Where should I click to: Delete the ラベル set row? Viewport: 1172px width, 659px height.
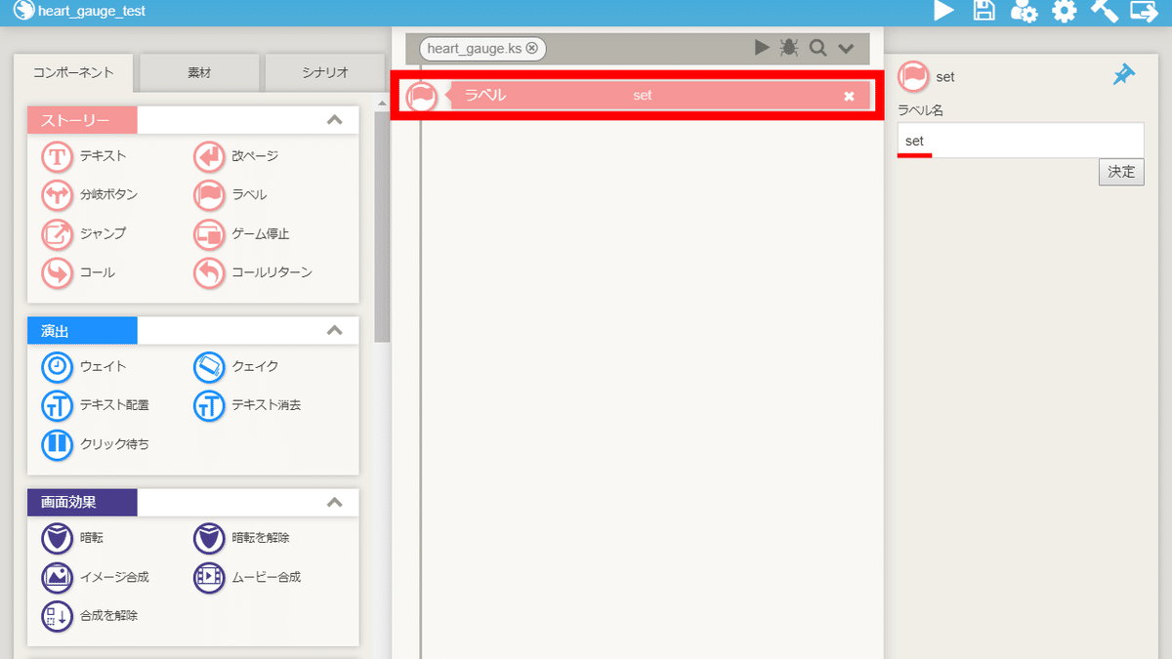849,96
